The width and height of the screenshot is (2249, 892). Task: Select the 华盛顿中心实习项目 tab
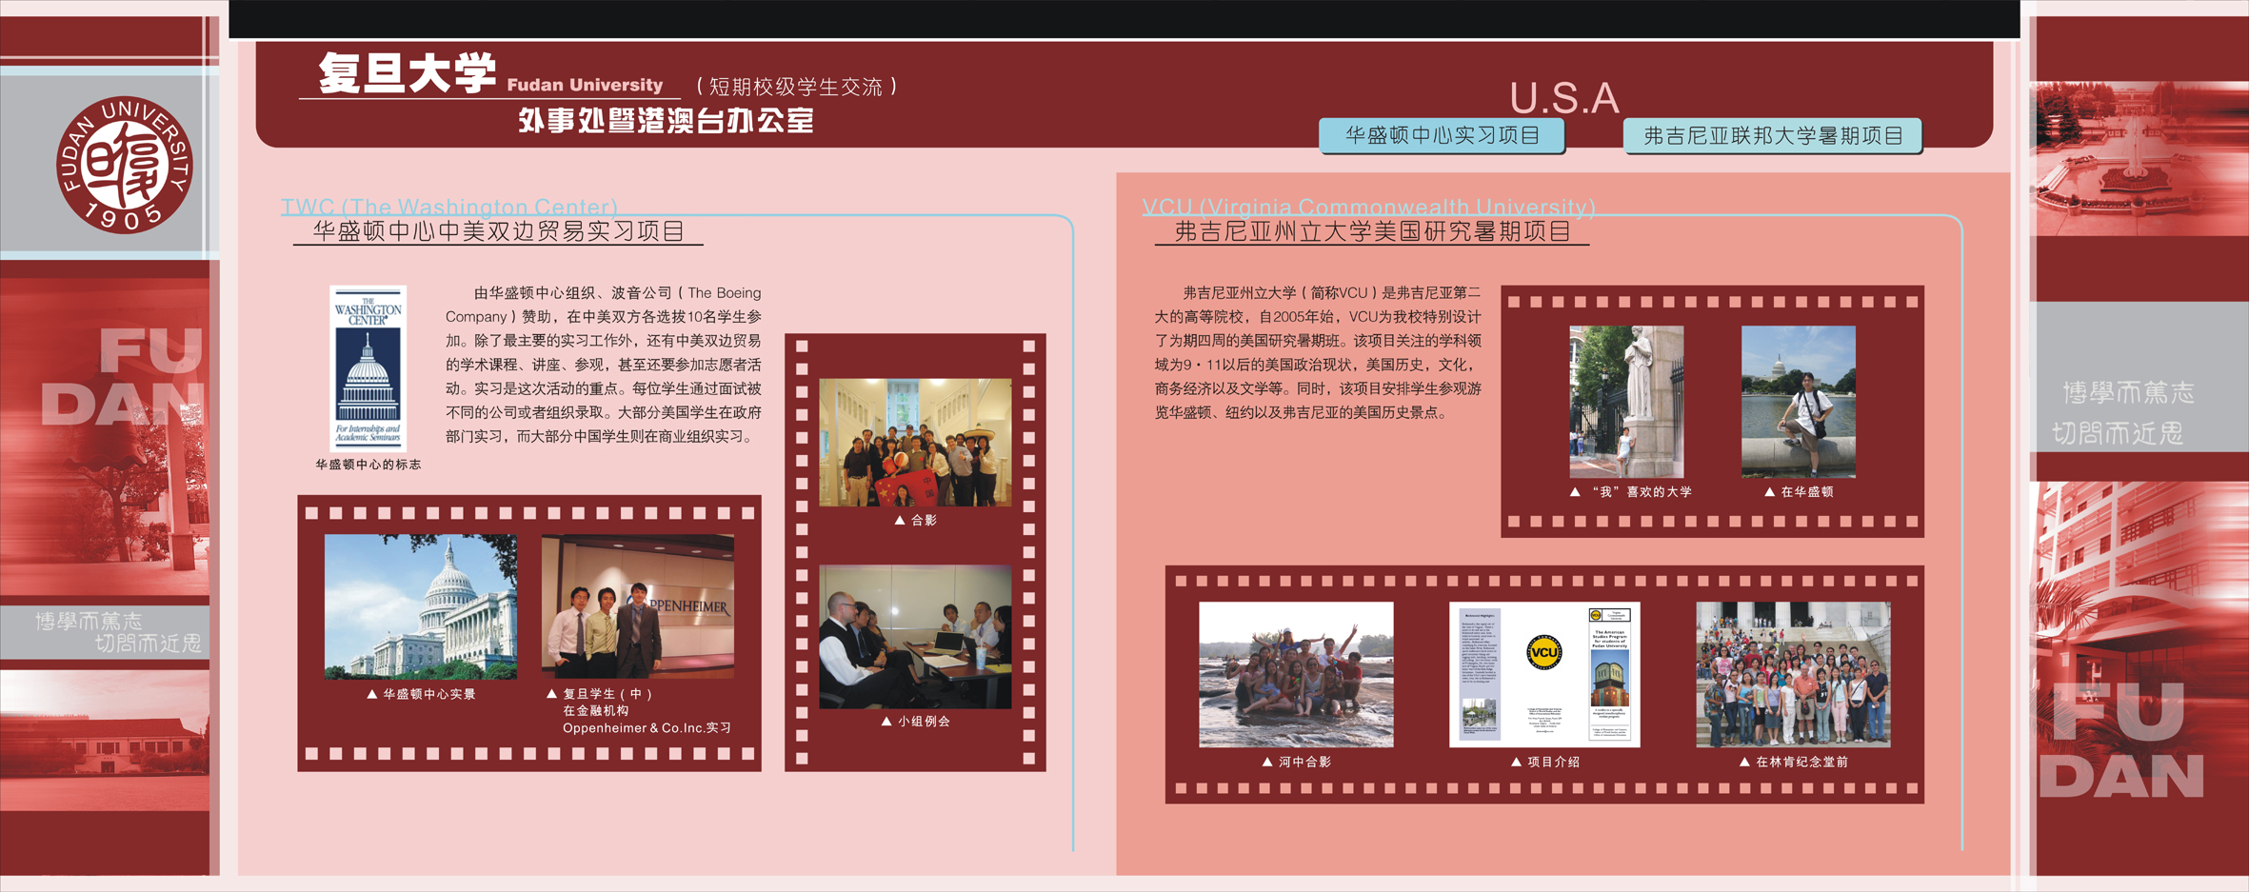coord(1442,136)
